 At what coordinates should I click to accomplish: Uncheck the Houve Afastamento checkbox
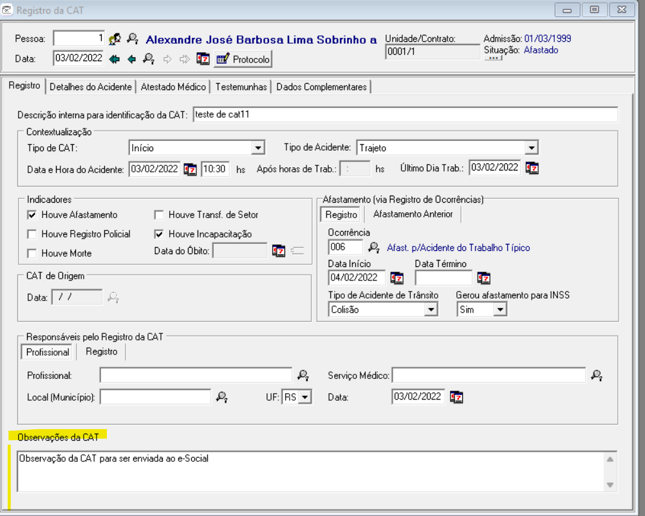(32, 215)
